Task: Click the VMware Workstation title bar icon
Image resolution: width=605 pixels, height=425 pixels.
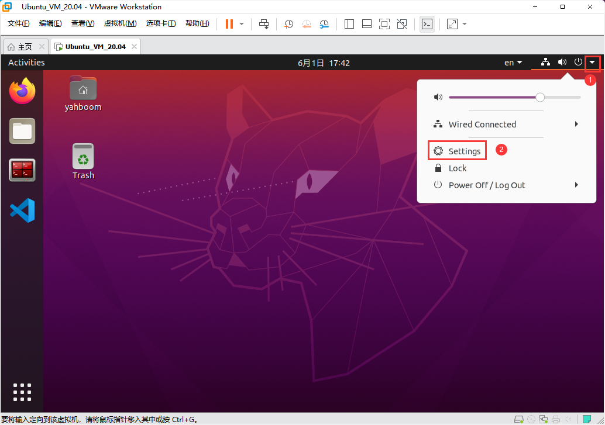Action: [7, 6]
